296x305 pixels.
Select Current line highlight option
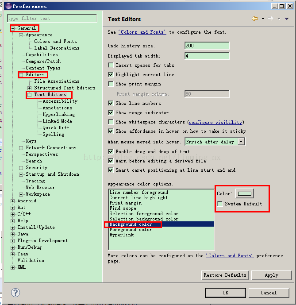tap(138, 197)
